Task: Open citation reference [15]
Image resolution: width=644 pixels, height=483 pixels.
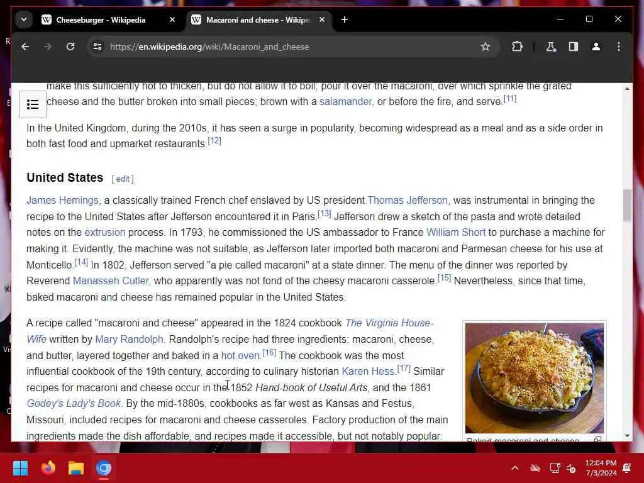Action: pyautogui.click(x=445, y=278)
